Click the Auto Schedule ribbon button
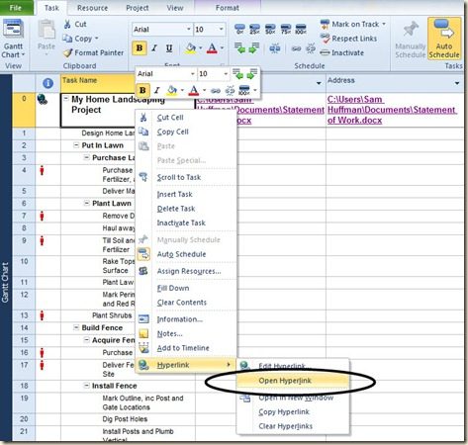 pyautogui.click(x=444, y=39)
